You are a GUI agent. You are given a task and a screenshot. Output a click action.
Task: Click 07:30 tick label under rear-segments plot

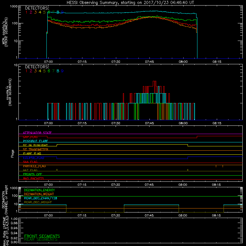tap(116, 123)
